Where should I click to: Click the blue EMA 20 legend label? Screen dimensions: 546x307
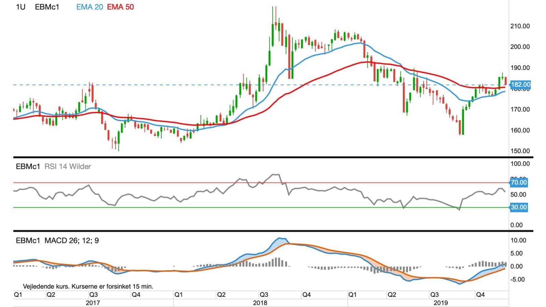click(x=90, y=7)
